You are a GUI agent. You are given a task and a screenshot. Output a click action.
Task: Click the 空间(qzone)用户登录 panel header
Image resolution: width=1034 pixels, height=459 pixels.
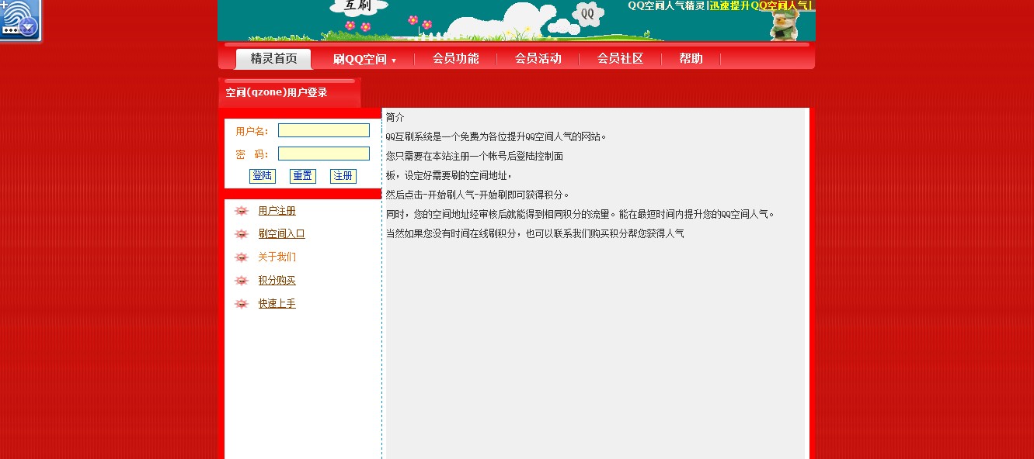pyautogui.click(x=290, y=93)
